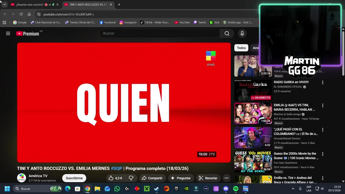345x194 pixels.
Task: Open WhatsApp from the taskbar
Action: coord(117,189)
